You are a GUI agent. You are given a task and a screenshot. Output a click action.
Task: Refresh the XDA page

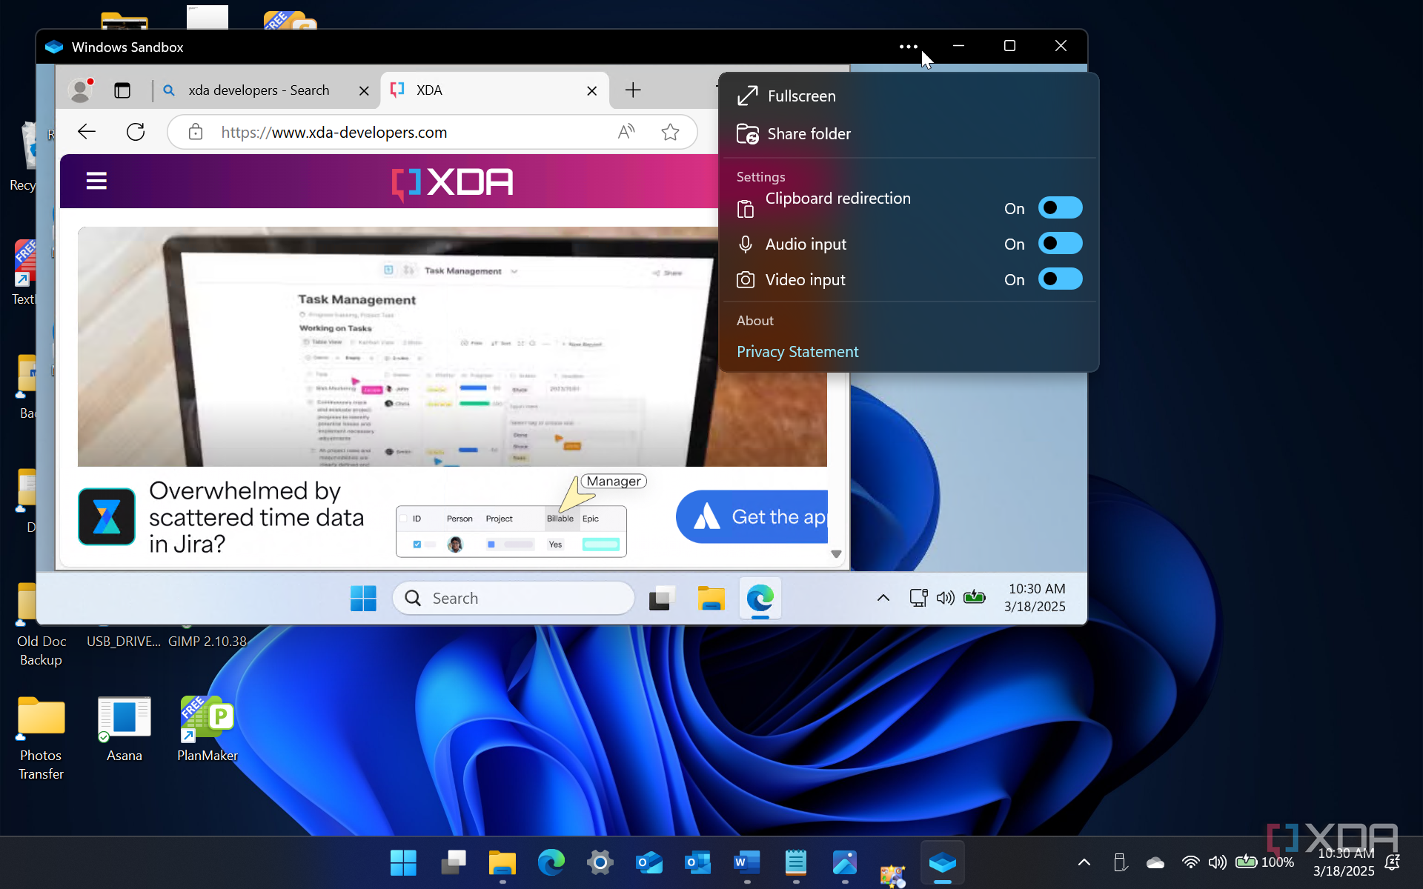[136, 132]
